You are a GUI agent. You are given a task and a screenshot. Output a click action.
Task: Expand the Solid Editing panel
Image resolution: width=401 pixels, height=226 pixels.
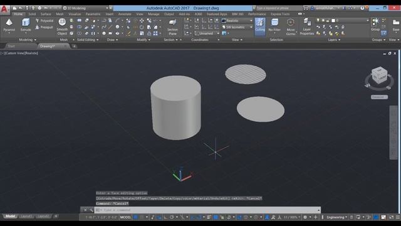[x=88, y=40]
